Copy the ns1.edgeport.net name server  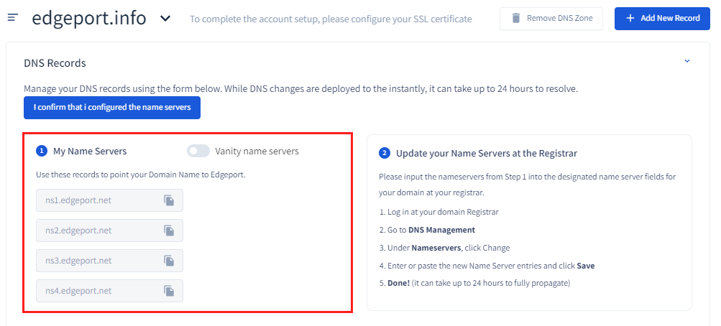(x=169, y=200)
